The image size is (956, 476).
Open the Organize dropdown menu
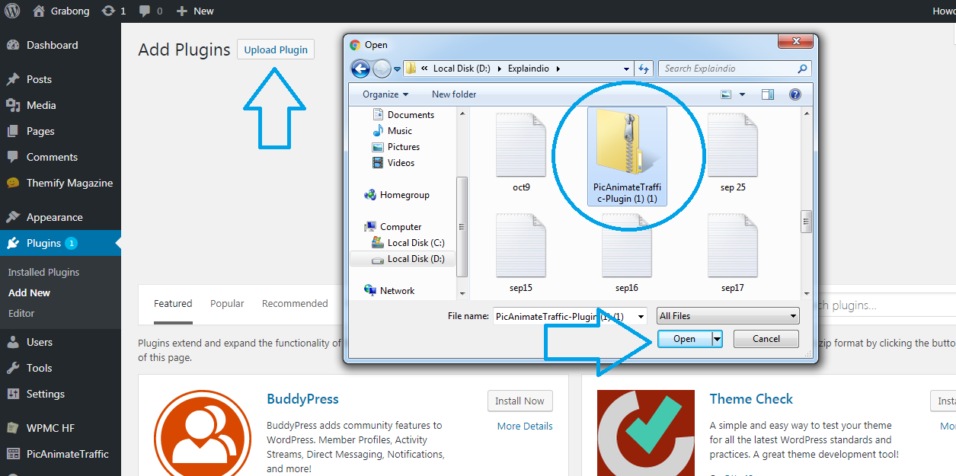[385, 94]
